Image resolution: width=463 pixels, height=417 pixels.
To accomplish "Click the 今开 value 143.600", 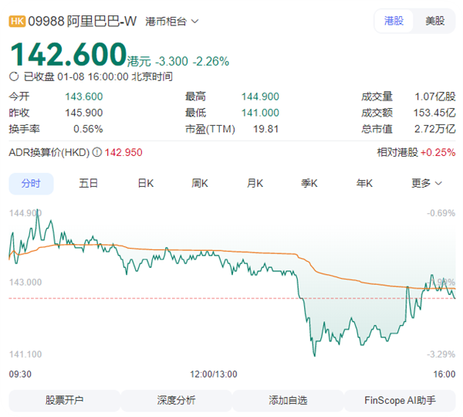I will 84,97.
